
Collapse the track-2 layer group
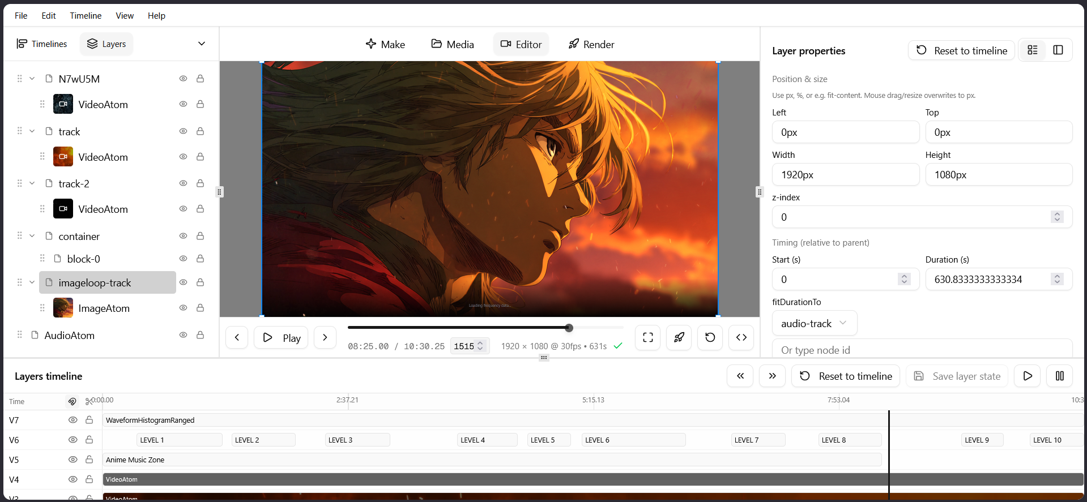[x=32, y=183]
